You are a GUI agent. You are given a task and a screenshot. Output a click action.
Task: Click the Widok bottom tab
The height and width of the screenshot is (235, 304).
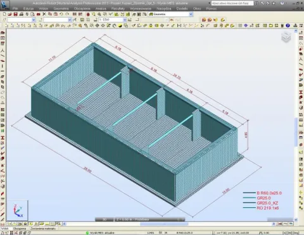pyautogui.click(x=4, y=229)
